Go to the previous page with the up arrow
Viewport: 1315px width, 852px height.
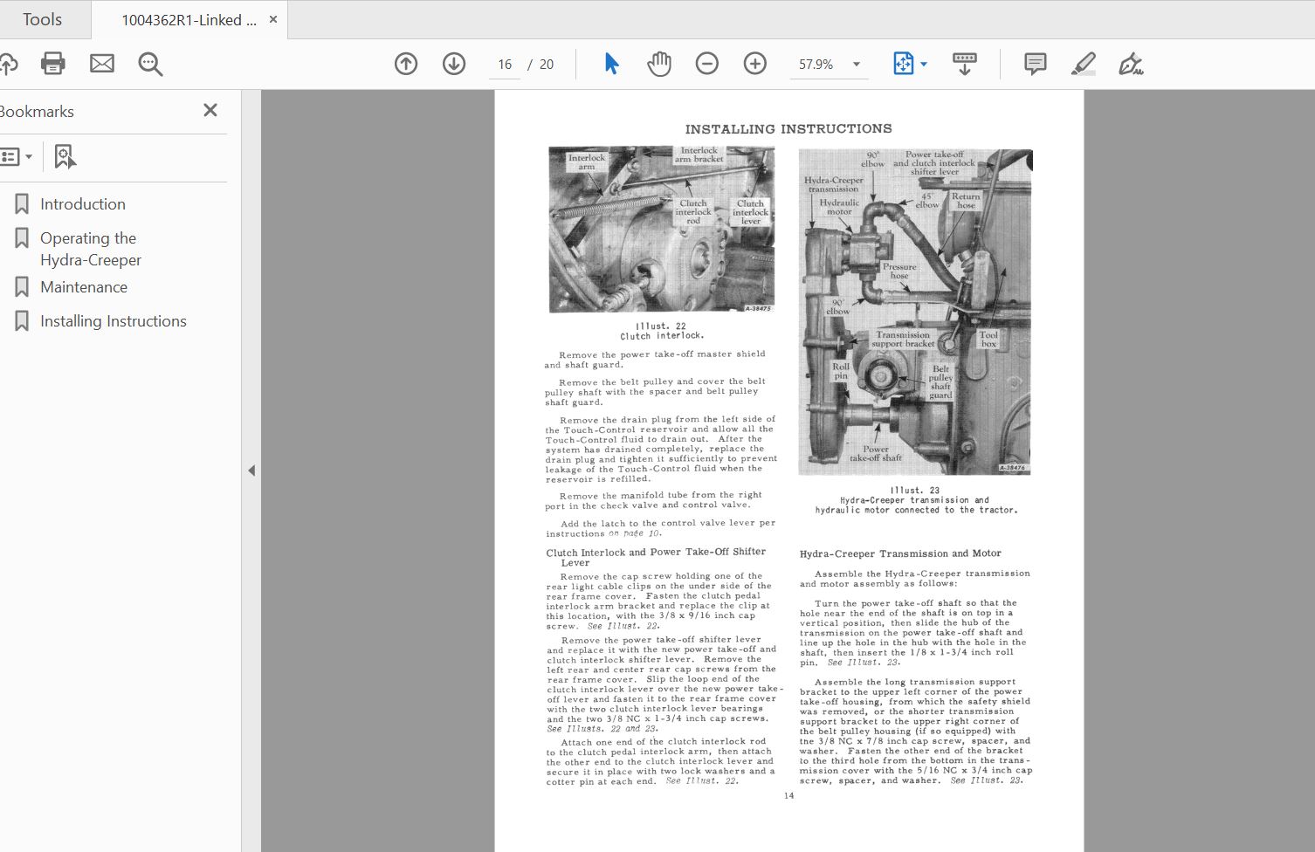pyautogui.click(x=406, y=64)
